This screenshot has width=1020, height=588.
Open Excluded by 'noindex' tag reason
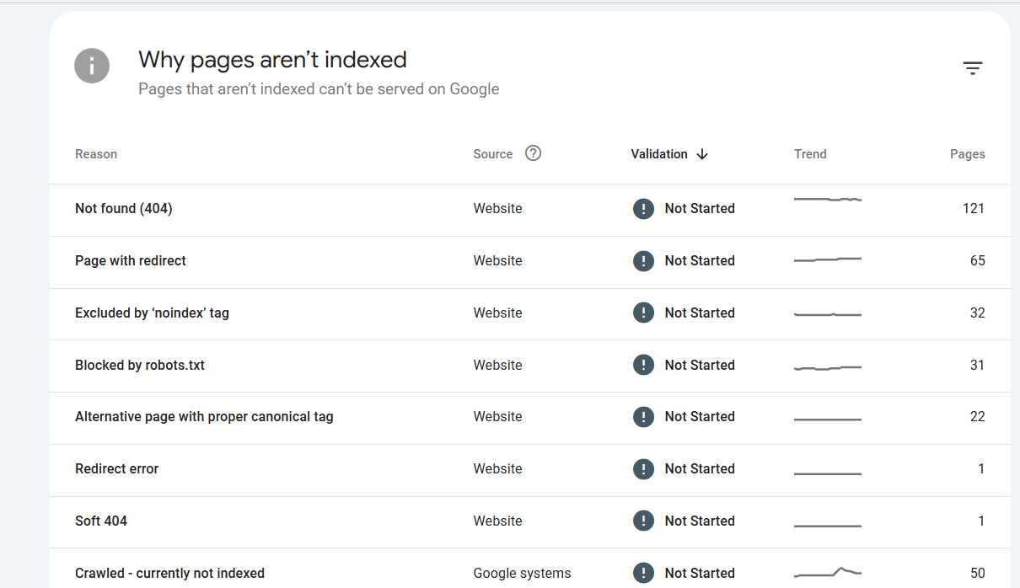(x=152, y=313)
